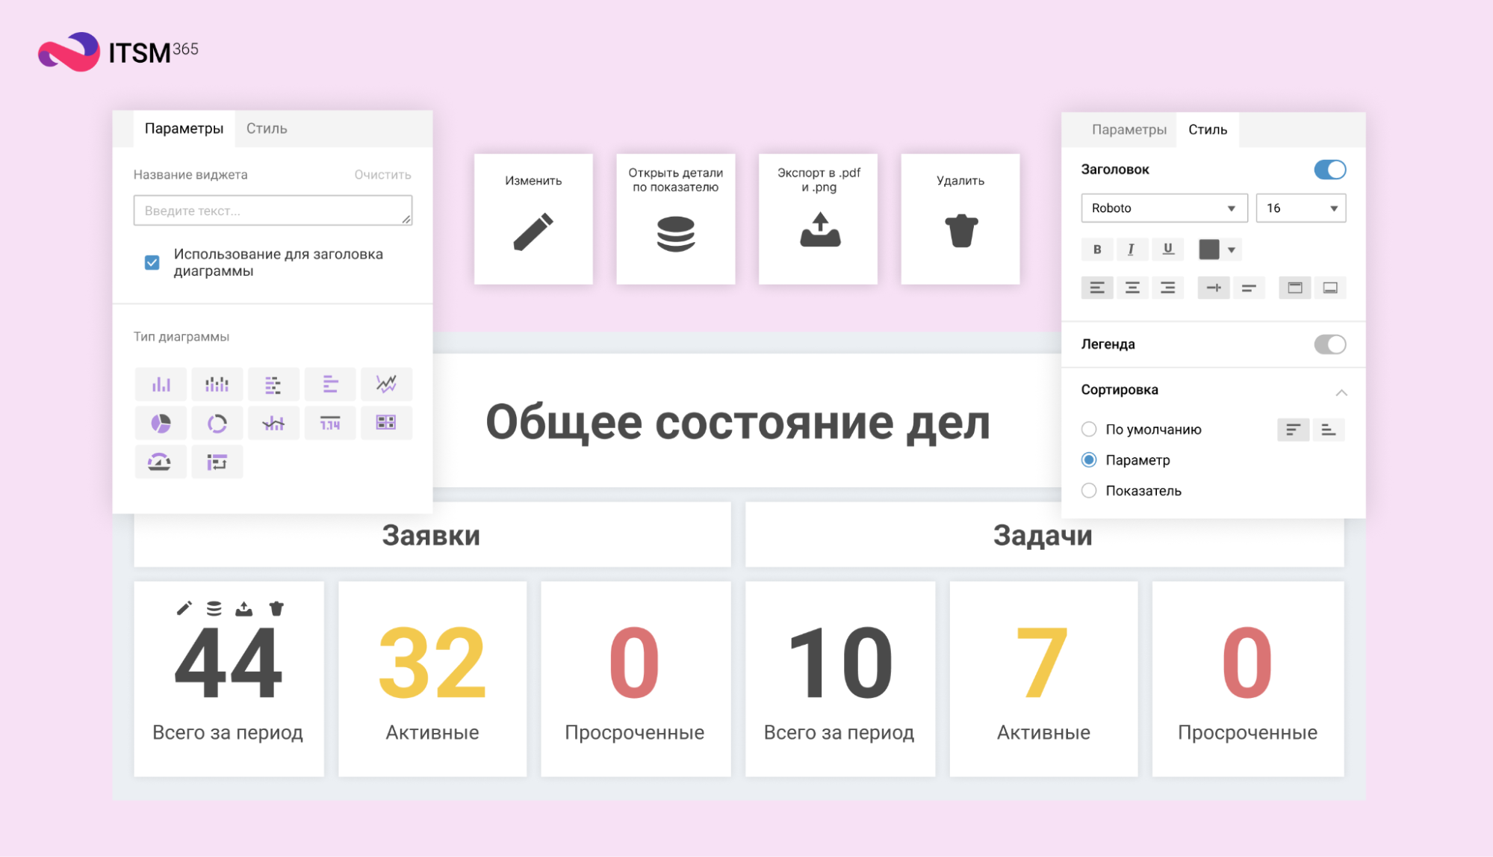The width and height of the screenshot is (1493, 857).
Task: Uncheck Использование для заголовка диаграммы checkbox
Action: [x=152, y=262]
